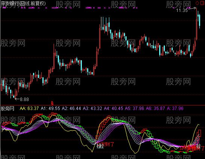Select the low price label 8.88
Viewport: 205px width, 159px height.
click(x=24, y=100)
